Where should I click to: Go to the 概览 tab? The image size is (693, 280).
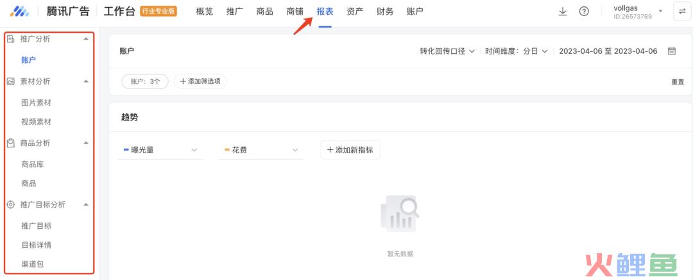pos(204,12)
